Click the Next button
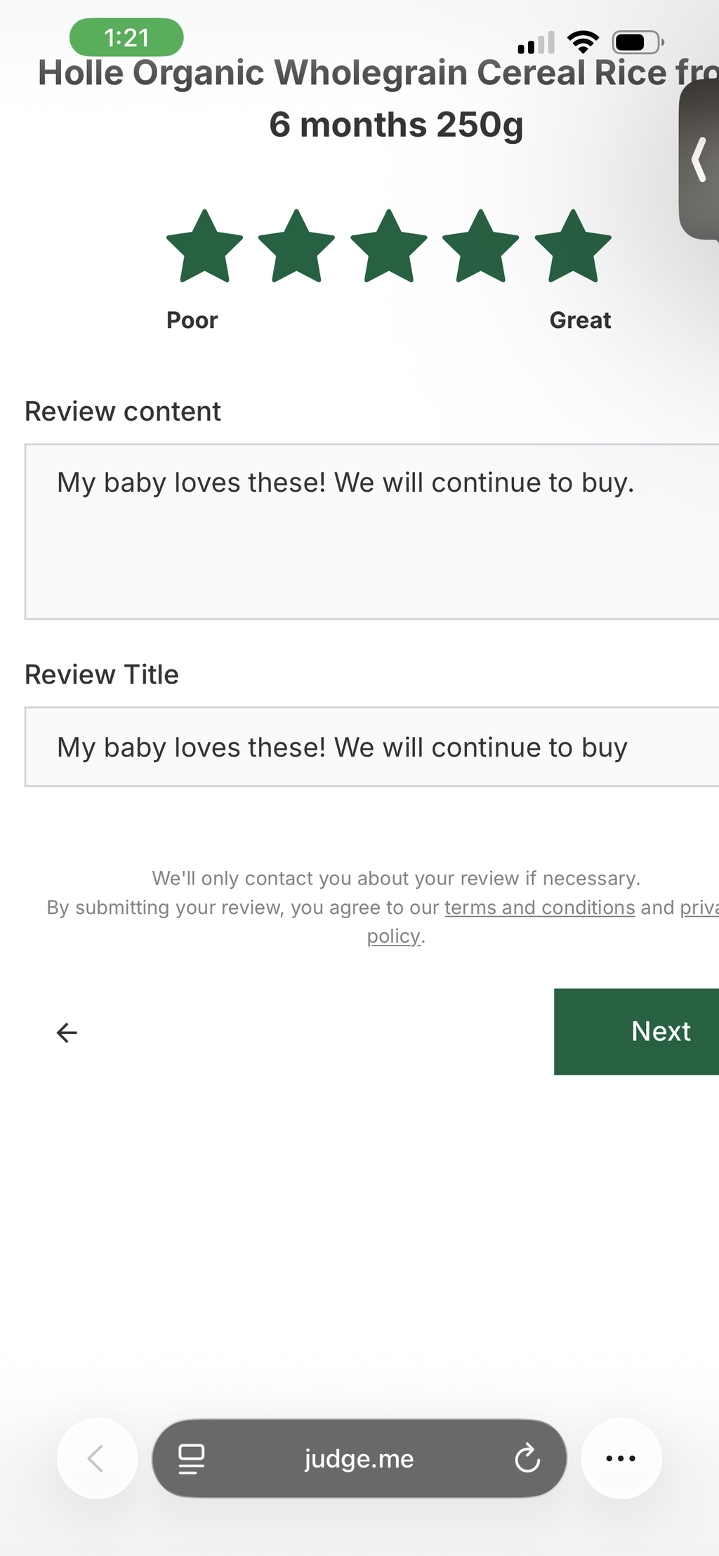 [636, 1031]
